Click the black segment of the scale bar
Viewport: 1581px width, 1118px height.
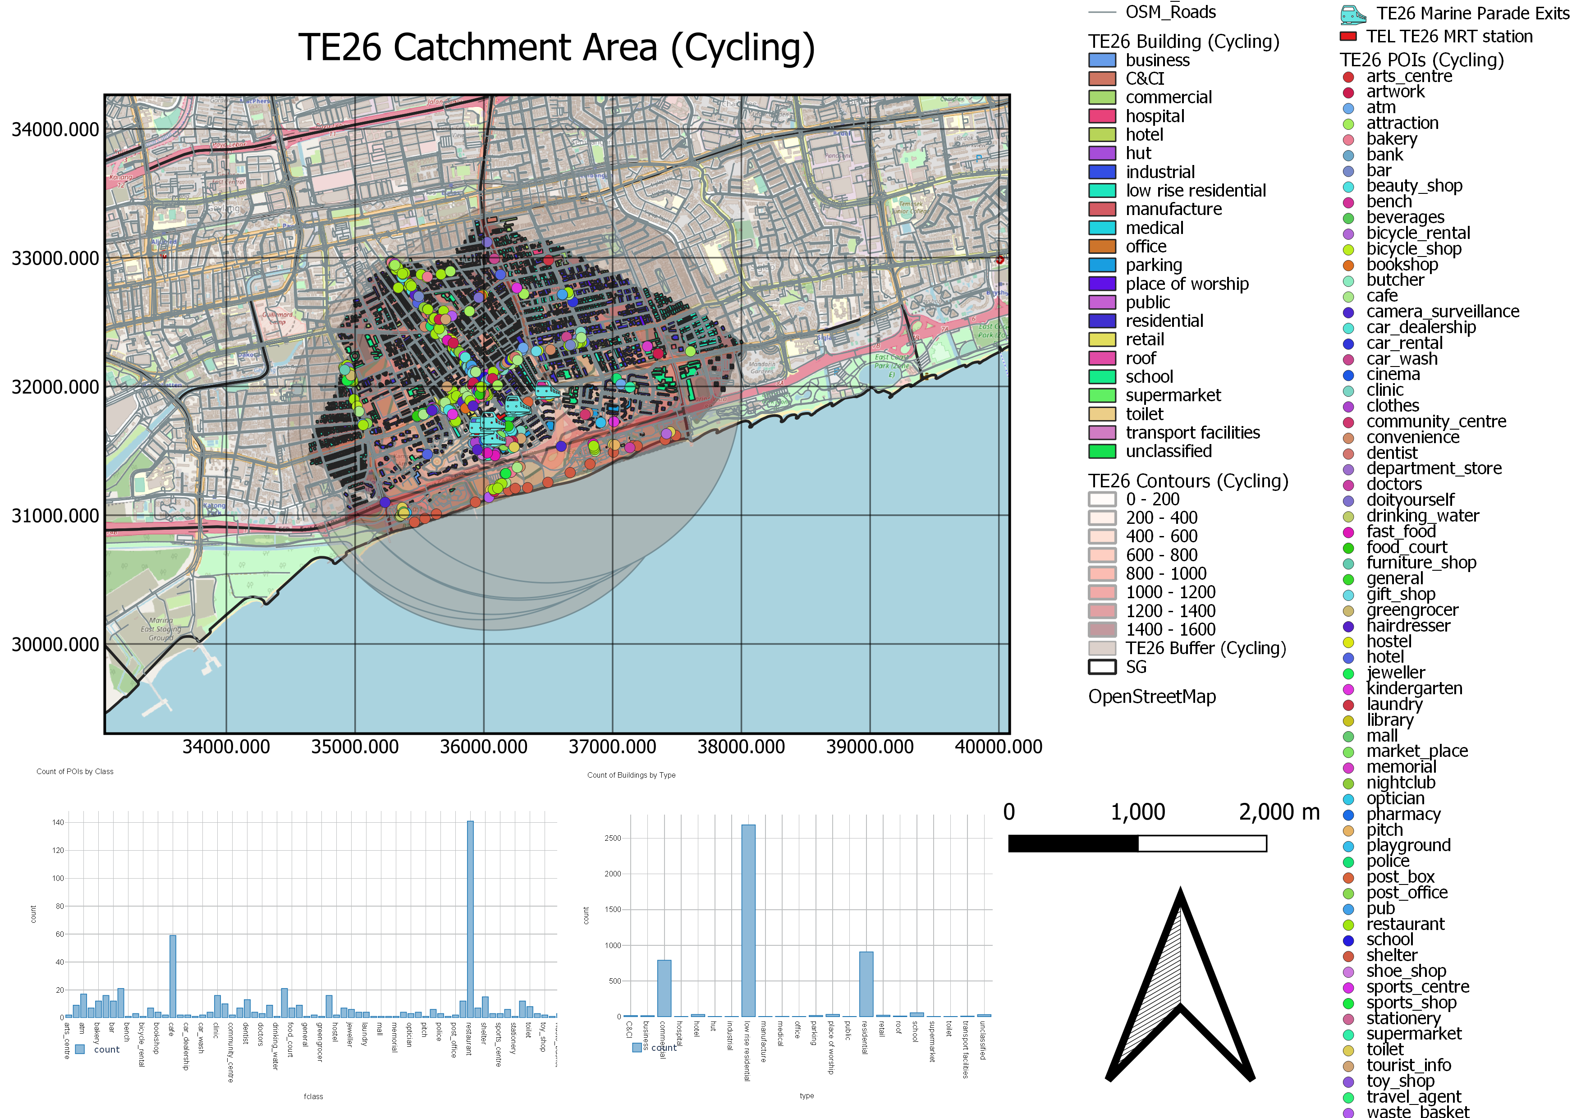[x=1073, y=843]
